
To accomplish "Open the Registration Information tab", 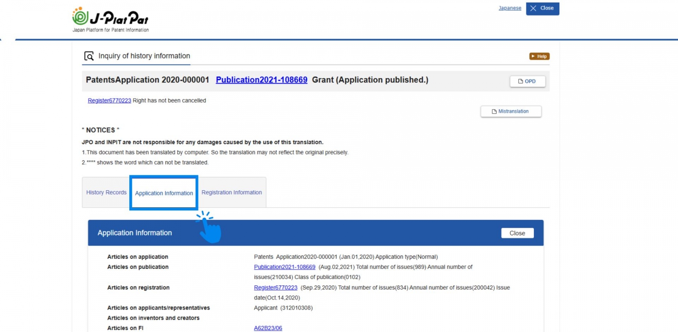I will (x=231, y=192).
